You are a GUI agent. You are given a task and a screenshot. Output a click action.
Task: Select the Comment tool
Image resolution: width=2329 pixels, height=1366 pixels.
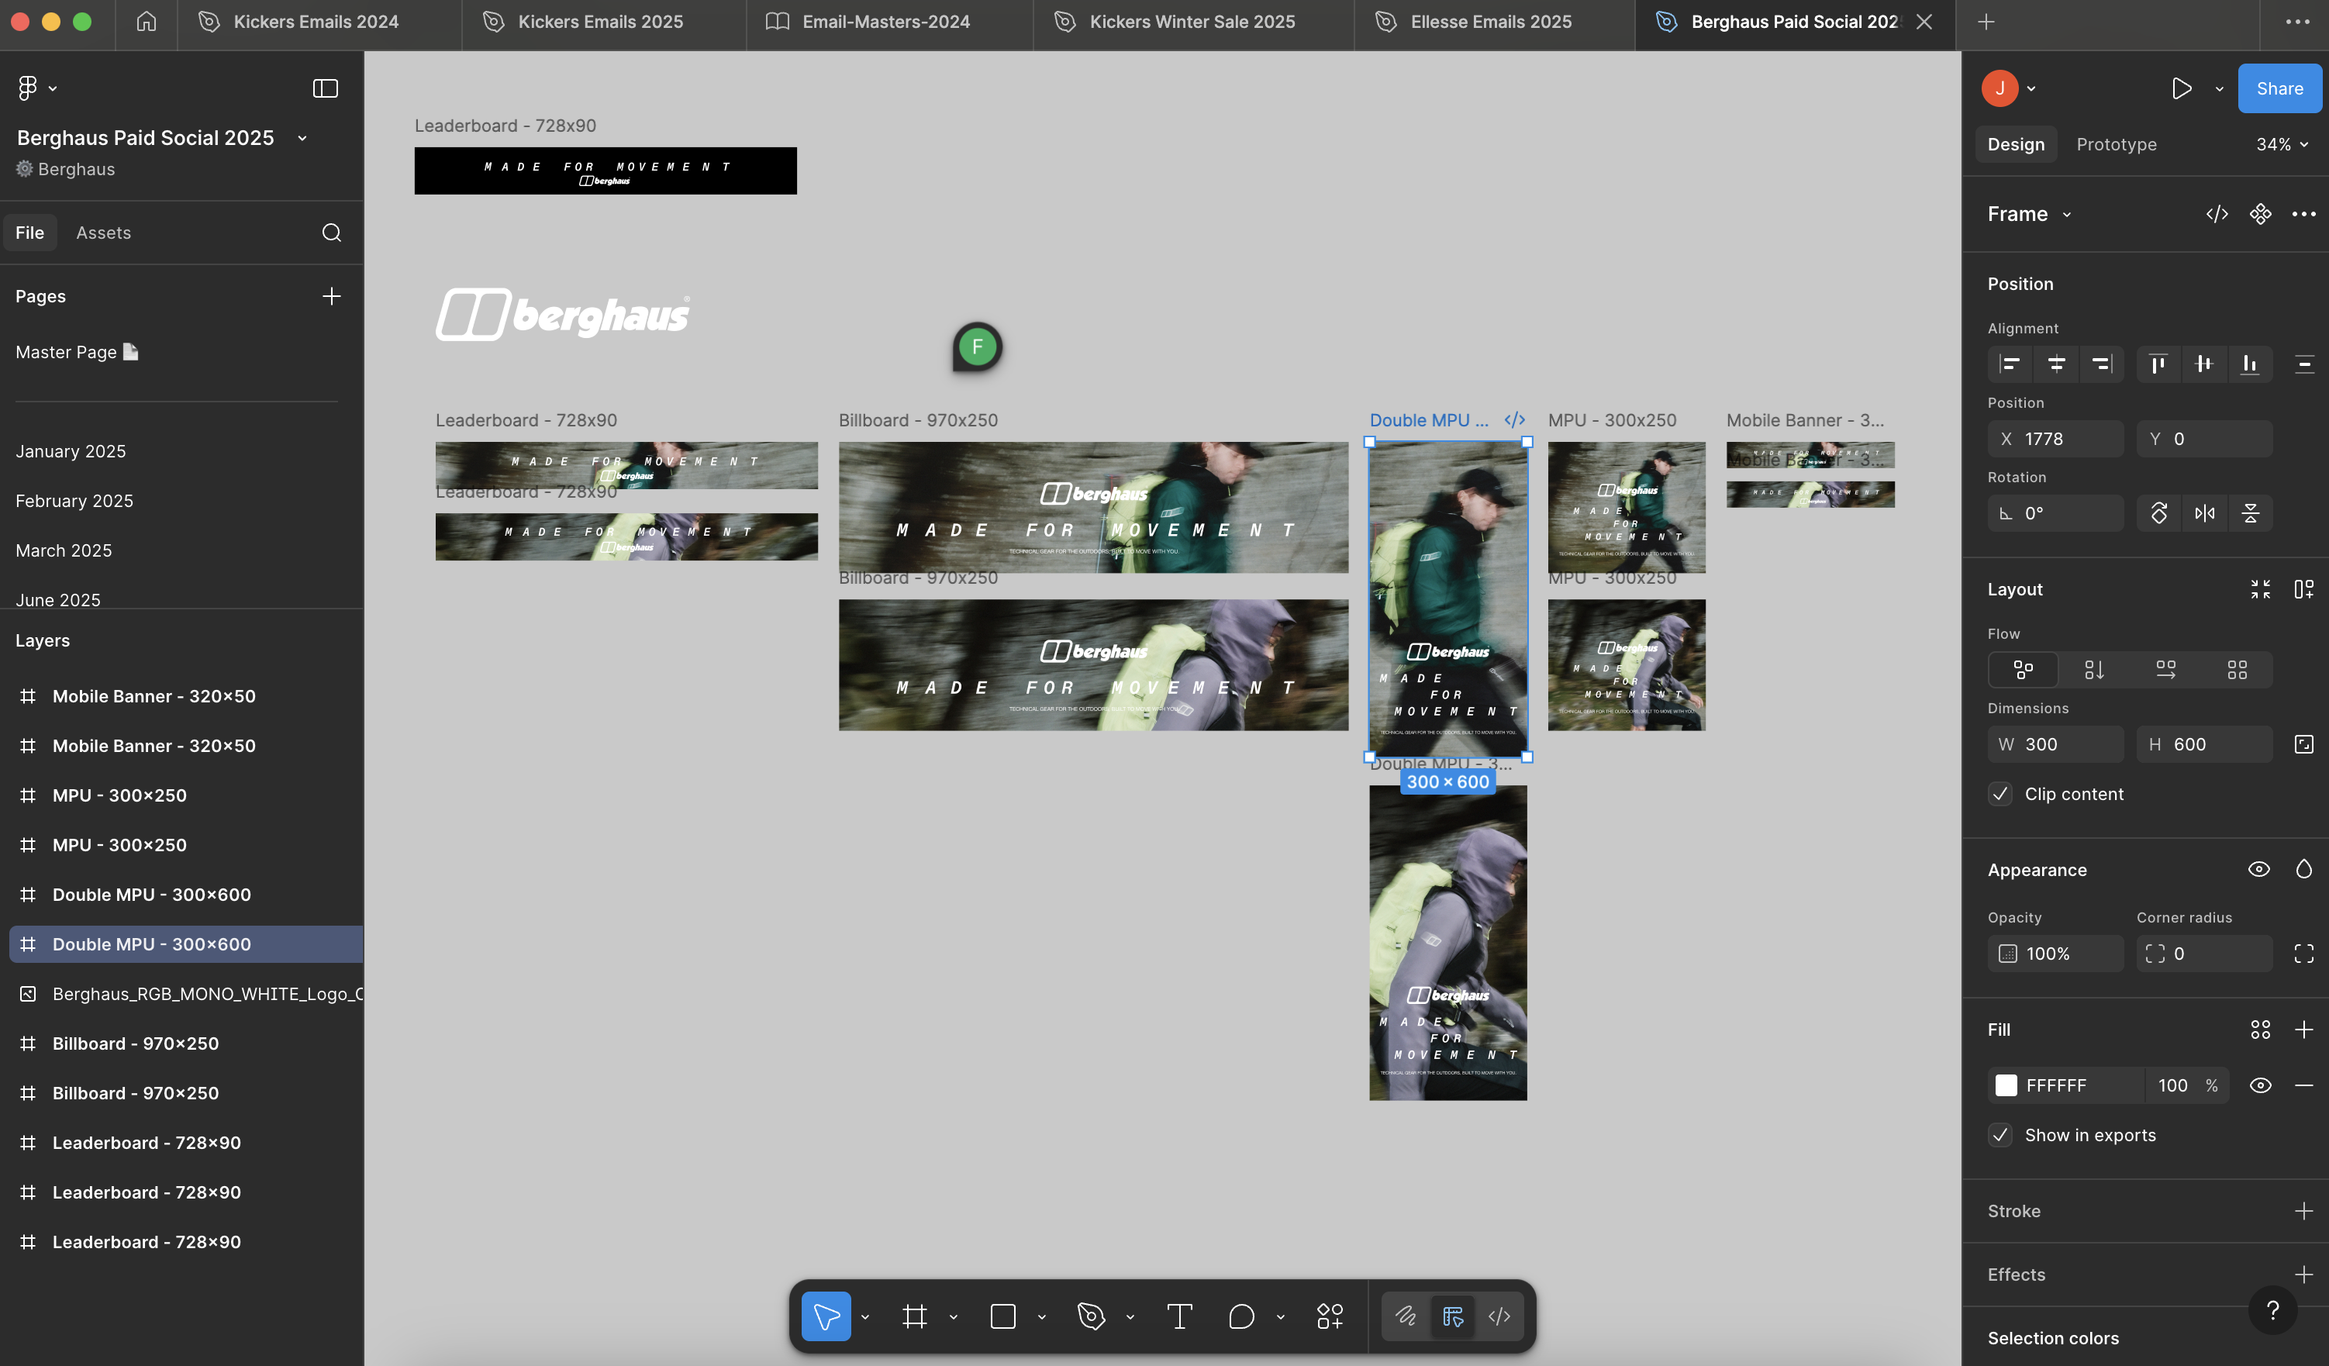click(1241, 1316)
